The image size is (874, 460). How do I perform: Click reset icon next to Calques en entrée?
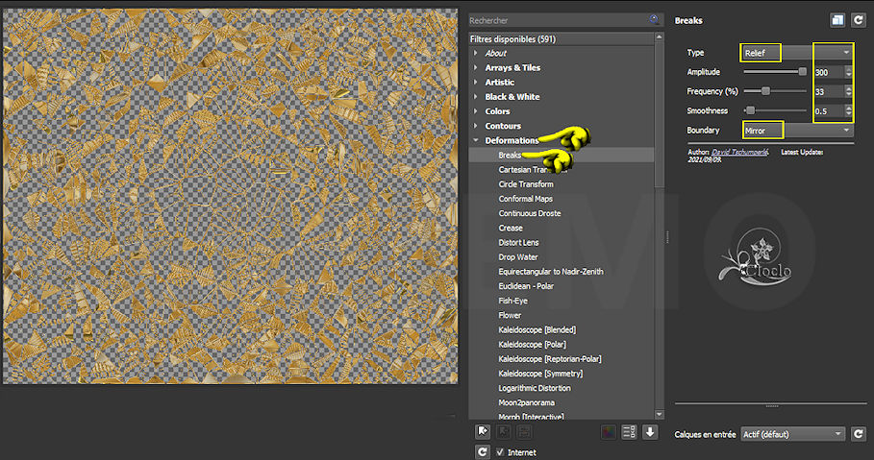point(858,434)
